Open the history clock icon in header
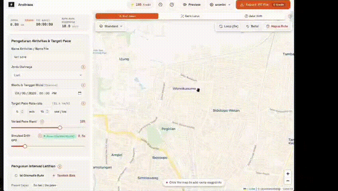 [x=160, y=4]
